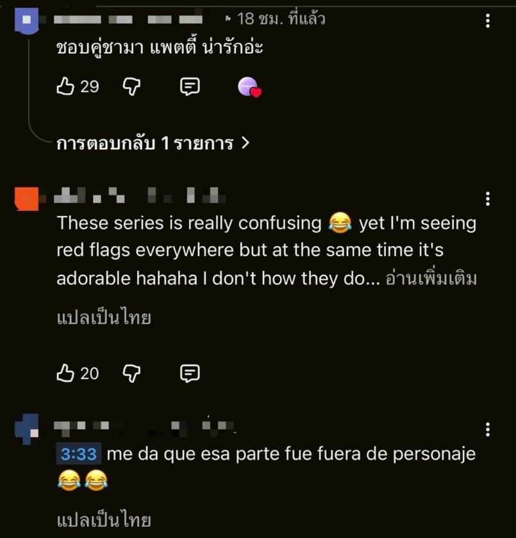Translate the English comment with แปลเป็นไทย
Viewport: 516px width, 538px height.
[104, 318]
